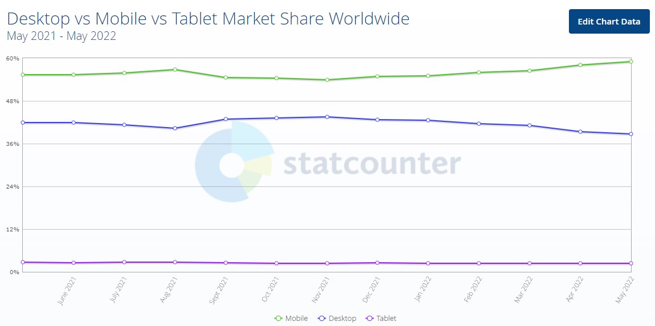Select the Mobile data point for Aug 2021
The height and width of the screenshot is (326, 655).
point(175,70)
